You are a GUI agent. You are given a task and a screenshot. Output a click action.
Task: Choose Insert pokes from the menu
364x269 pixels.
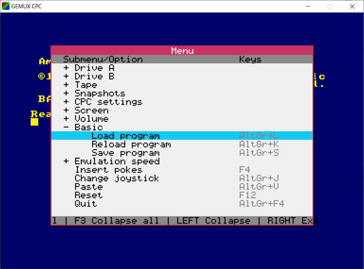pos(182,170)
